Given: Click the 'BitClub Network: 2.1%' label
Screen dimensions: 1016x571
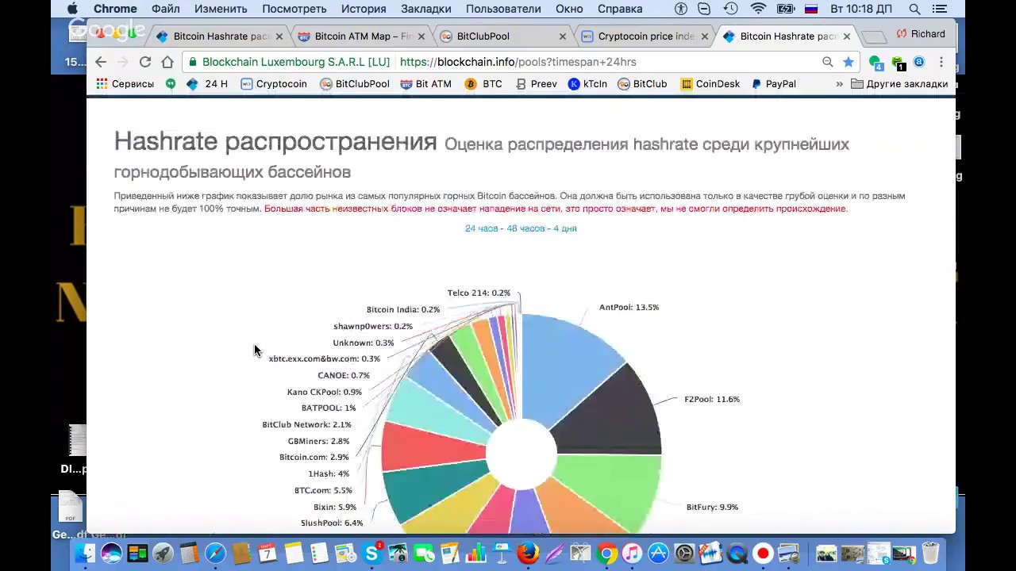Looking at the screenshot, I should tap(306, 425).
